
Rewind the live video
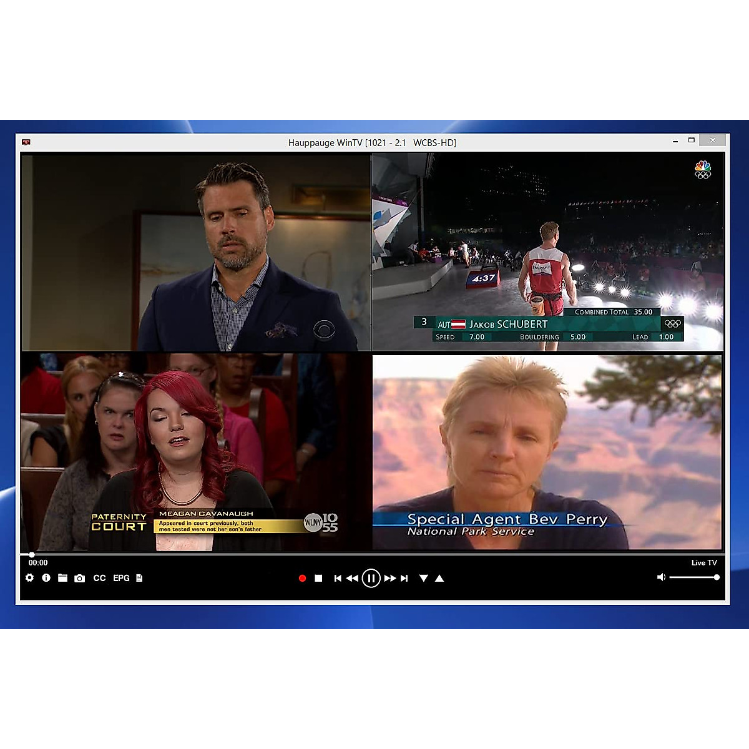[x=352, y=579]
